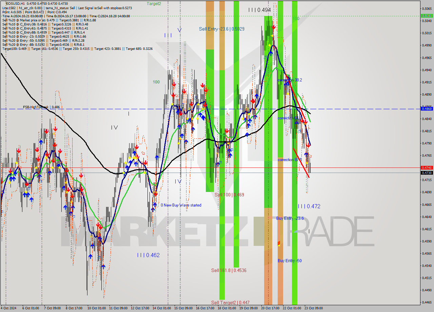Click the 'FSB-HighToBreak | 0.486' level label

[41, 107]
